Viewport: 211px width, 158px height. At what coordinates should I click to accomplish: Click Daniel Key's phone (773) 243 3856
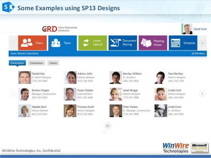pos(40,81)
